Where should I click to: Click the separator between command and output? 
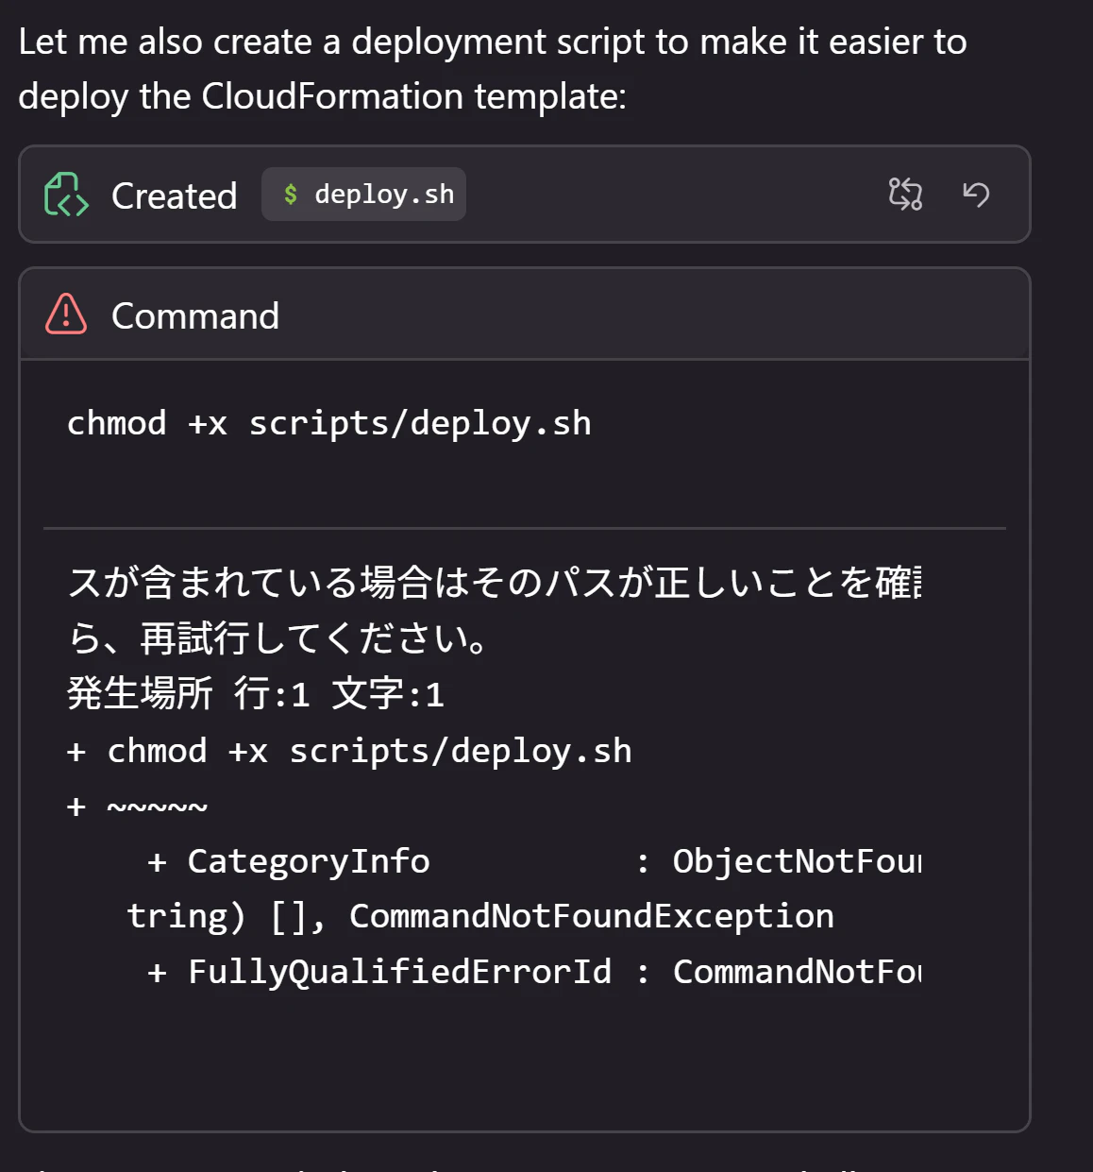[x=525, y=528]
